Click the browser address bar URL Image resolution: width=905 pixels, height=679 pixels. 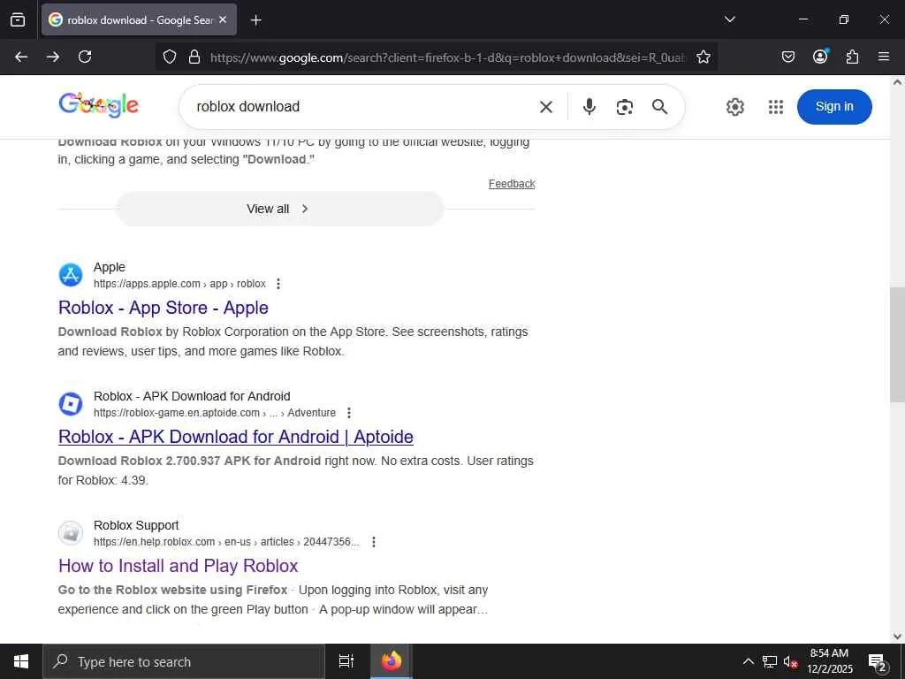tap(447, 57)
